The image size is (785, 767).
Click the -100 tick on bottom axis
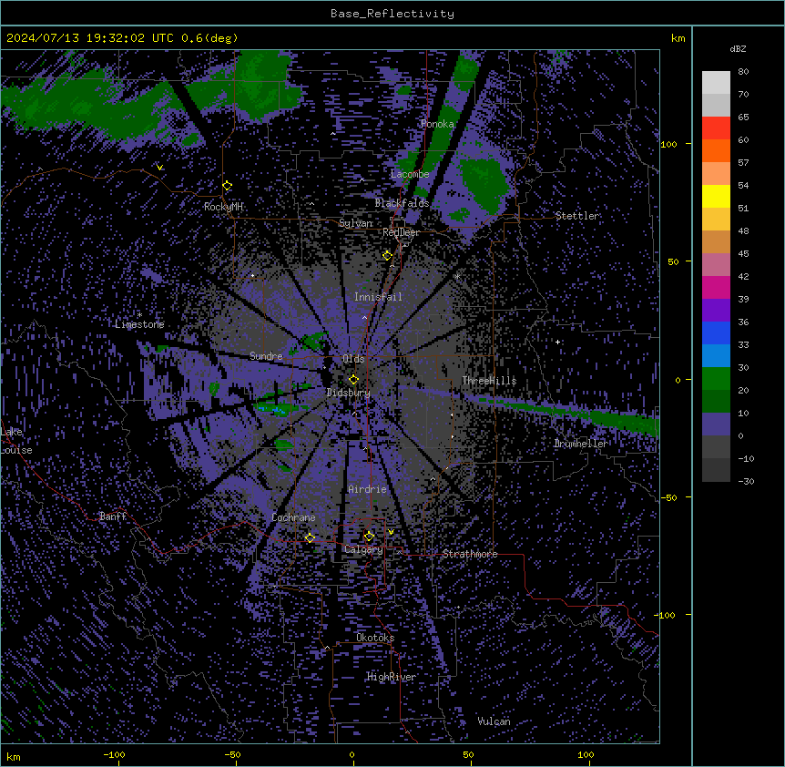pos(114,755)
